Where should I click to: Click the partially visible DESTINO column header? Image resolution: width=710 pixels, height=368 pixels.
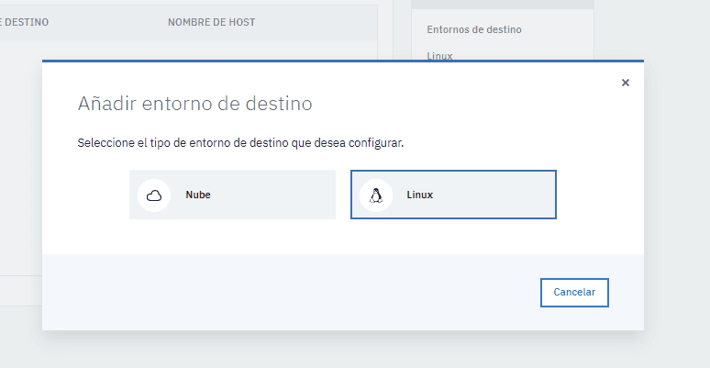point(24,22)
